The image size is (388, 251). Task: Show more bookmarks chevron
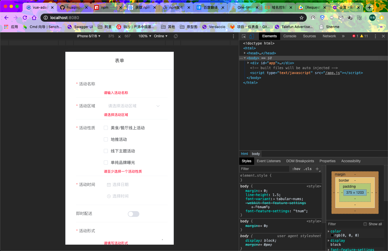tap(381, 27)
